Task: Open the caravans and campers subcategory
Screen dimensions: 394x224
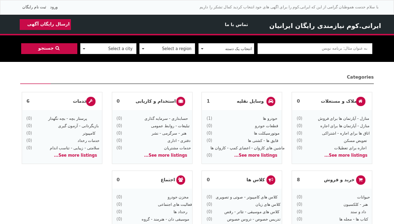Action: [x=248, y=148]
